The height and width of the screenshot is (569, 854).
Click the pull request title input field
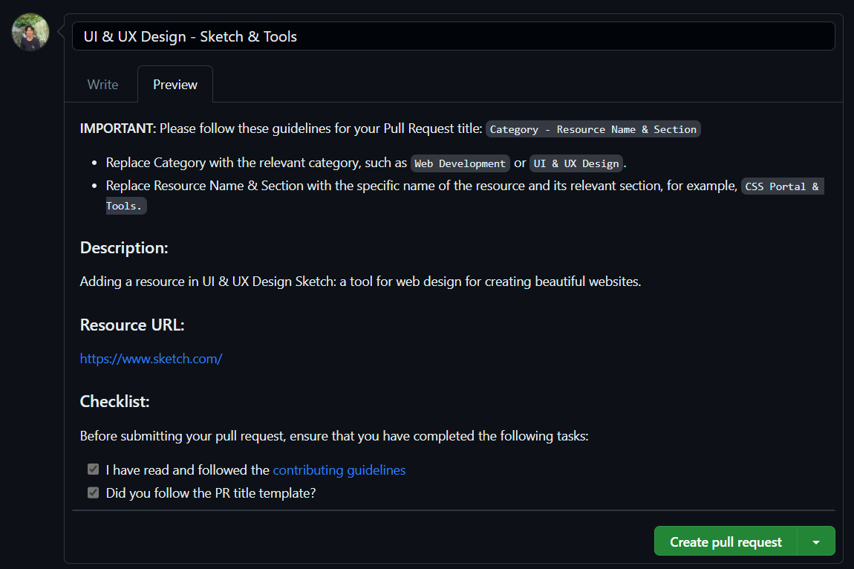(x=453, y=36)
